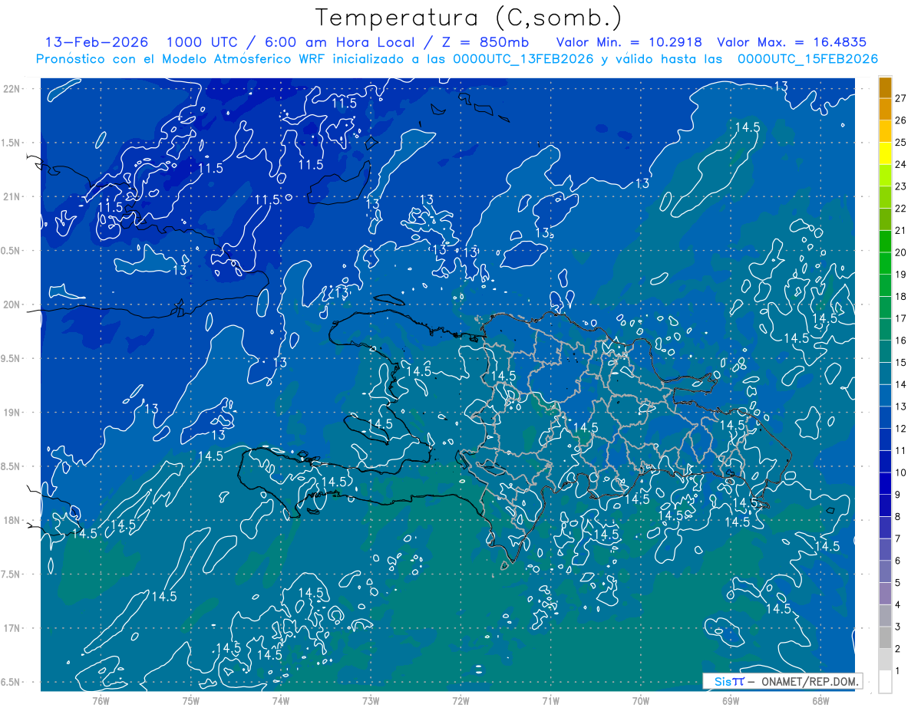Click the color scale value '4'
Viewport: 921px width, 711px height.
tap(897, 605)
